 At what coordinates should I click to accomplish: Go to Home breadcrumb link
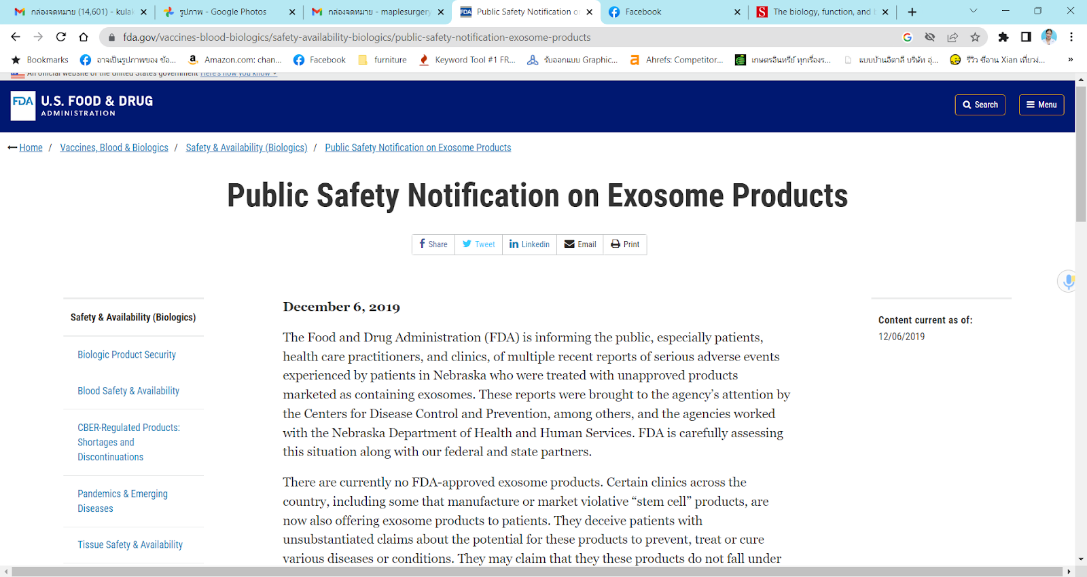[x=31, y=147]
